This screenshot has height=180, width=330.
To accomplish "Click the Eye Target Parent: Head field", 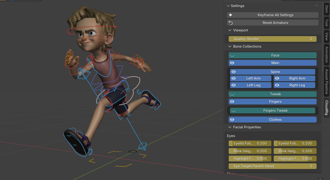I will [x=272, y=166].
